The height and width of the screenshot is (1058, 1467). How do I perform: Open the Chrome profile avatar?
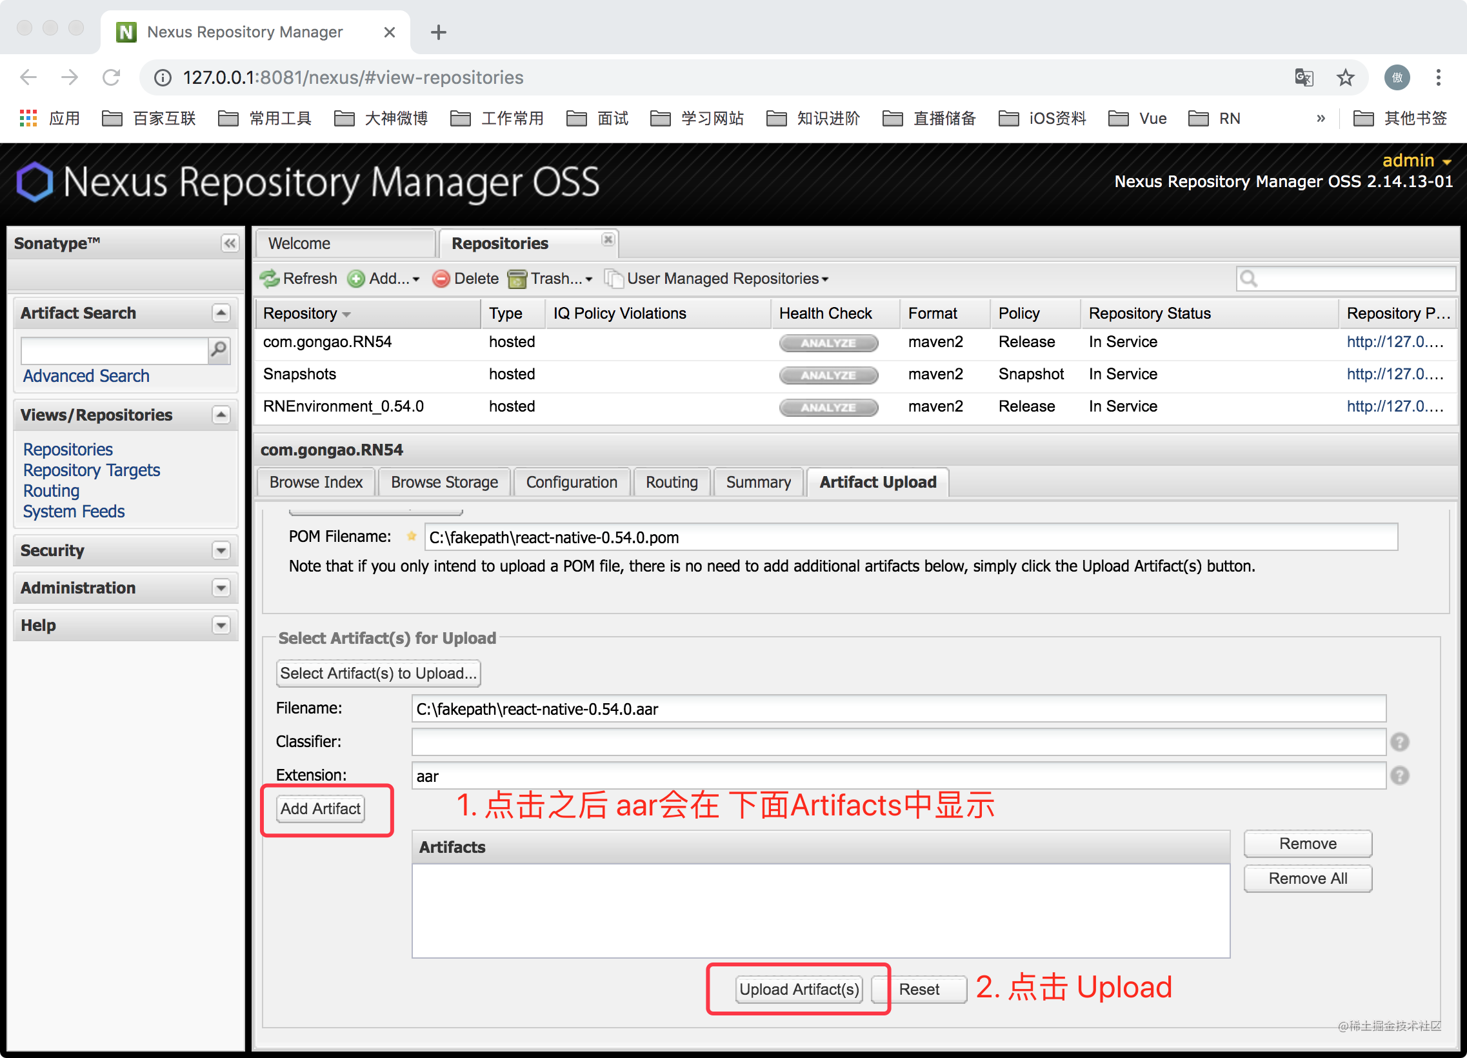click(1397, 77)
